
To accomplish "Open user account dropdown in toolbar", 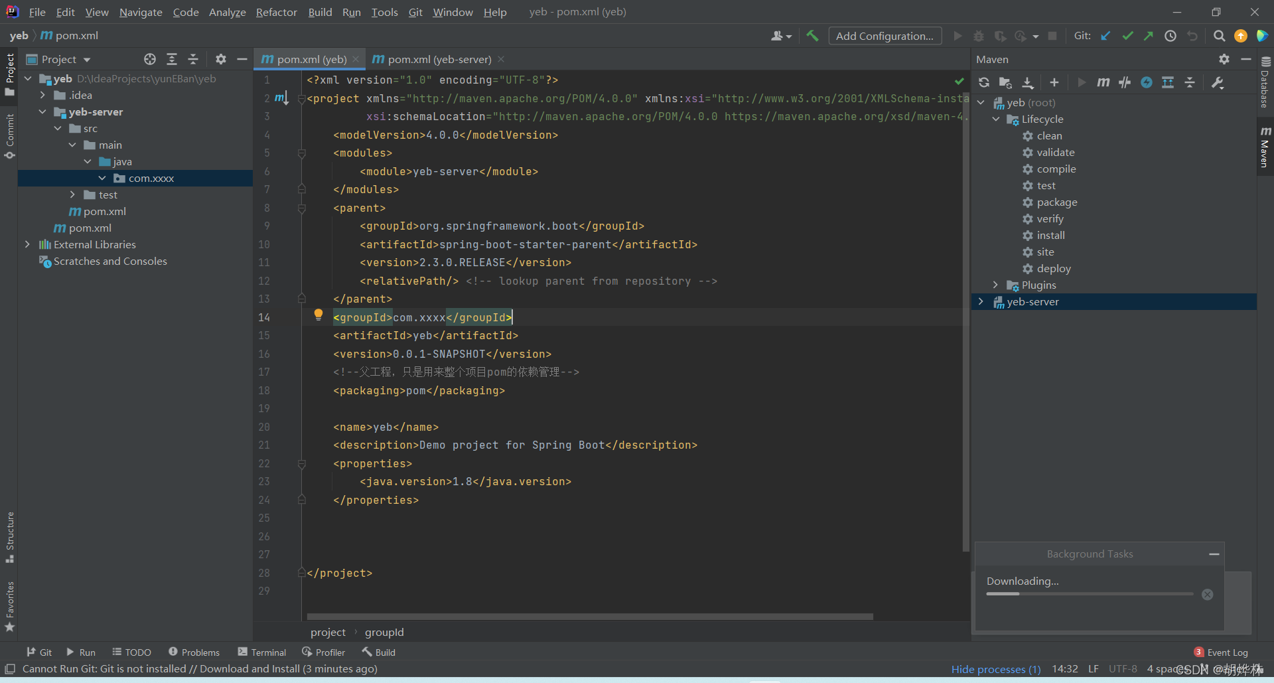I will coord(781,36).
